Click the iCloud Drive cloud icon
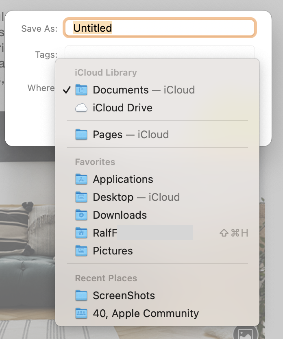The width and height of the screenshot is (283, 339). pos(81,108)
